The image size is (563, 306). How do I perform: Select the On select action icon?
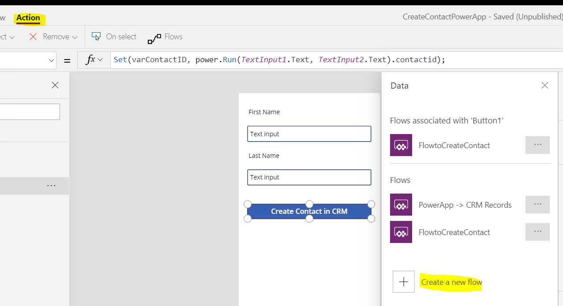tap(95, 36)
